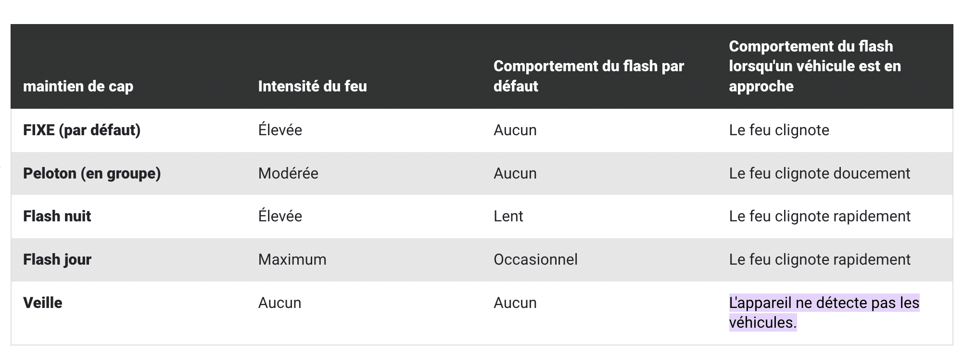Click the "Peloton (en groupe)" row label
Screen dimensions: 964x358
click(92, 173)
